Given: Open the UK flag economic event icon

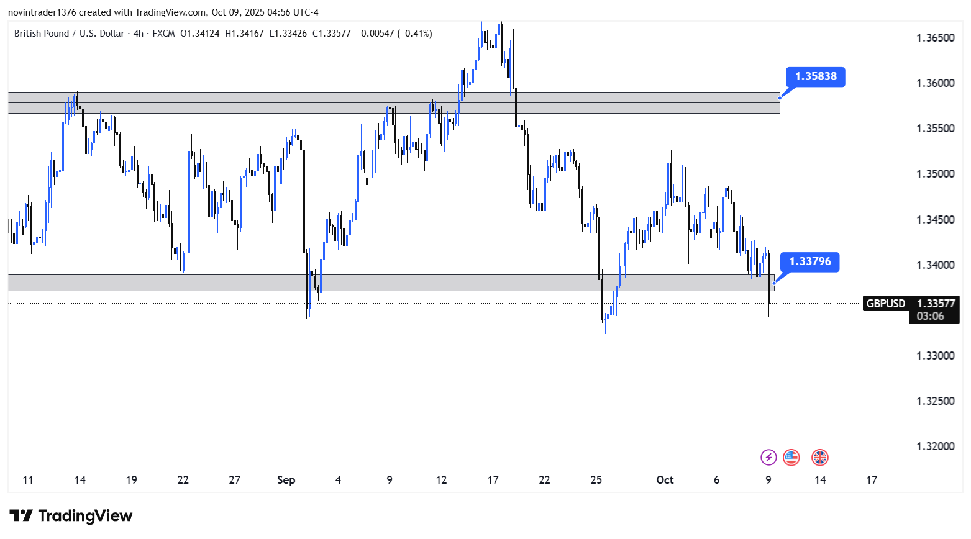Looking at the screenshot, I should point(820,458).
